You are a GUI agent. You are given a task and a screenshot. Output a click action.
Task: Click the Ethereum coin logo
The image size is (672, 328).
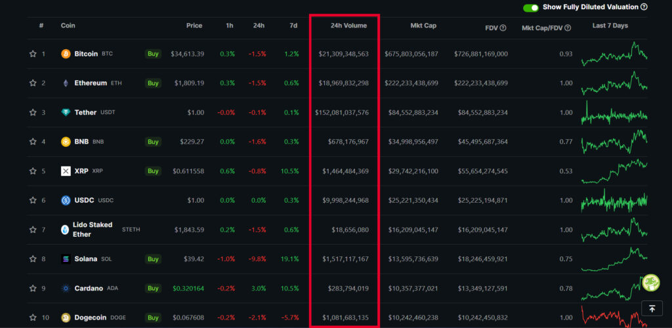click(66, 83)
